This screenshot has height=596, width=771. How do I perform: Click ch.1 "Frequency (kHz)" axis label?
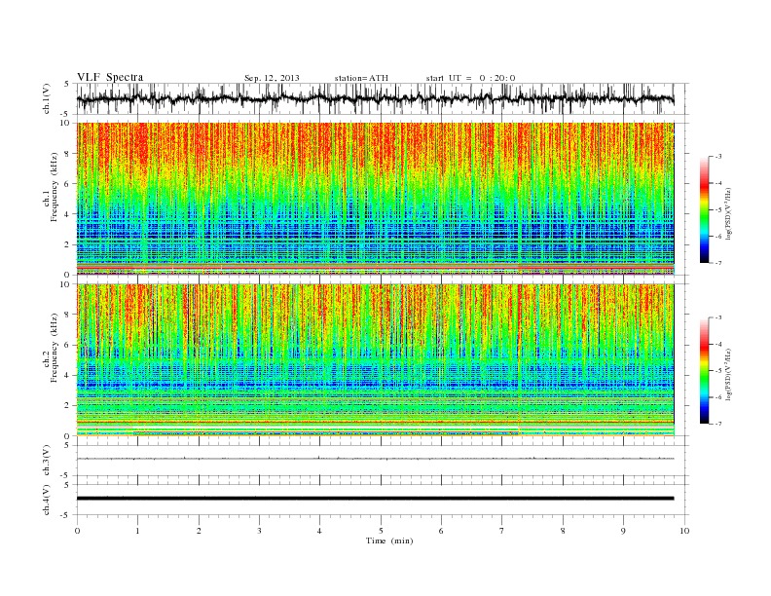pos(55,186)
